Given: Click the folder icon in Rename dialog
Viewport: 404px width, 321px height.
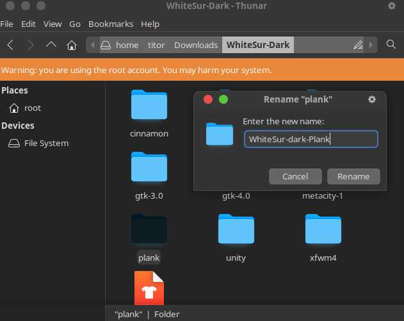Looking at the screenshot, I should click(220, 134).
